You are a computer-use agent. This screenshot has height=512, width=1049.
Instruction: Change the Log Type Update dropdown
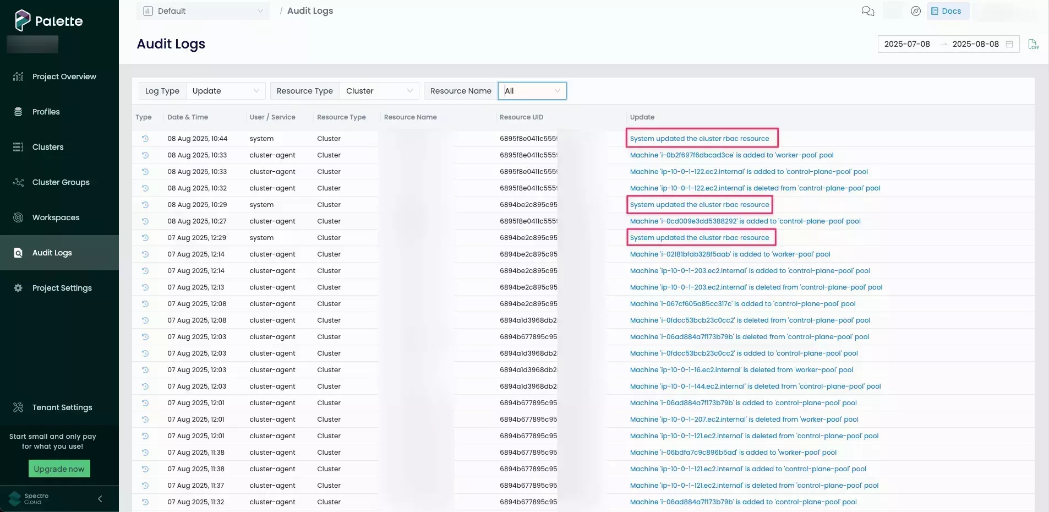click(x=226, y=91)
